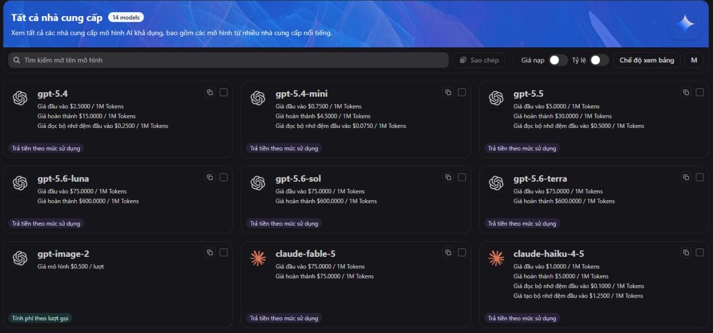Viewport: 713px width, 333px height.
Task: Click the OpenAI logo on gpt-5.4-mini card
Action: 258,98
